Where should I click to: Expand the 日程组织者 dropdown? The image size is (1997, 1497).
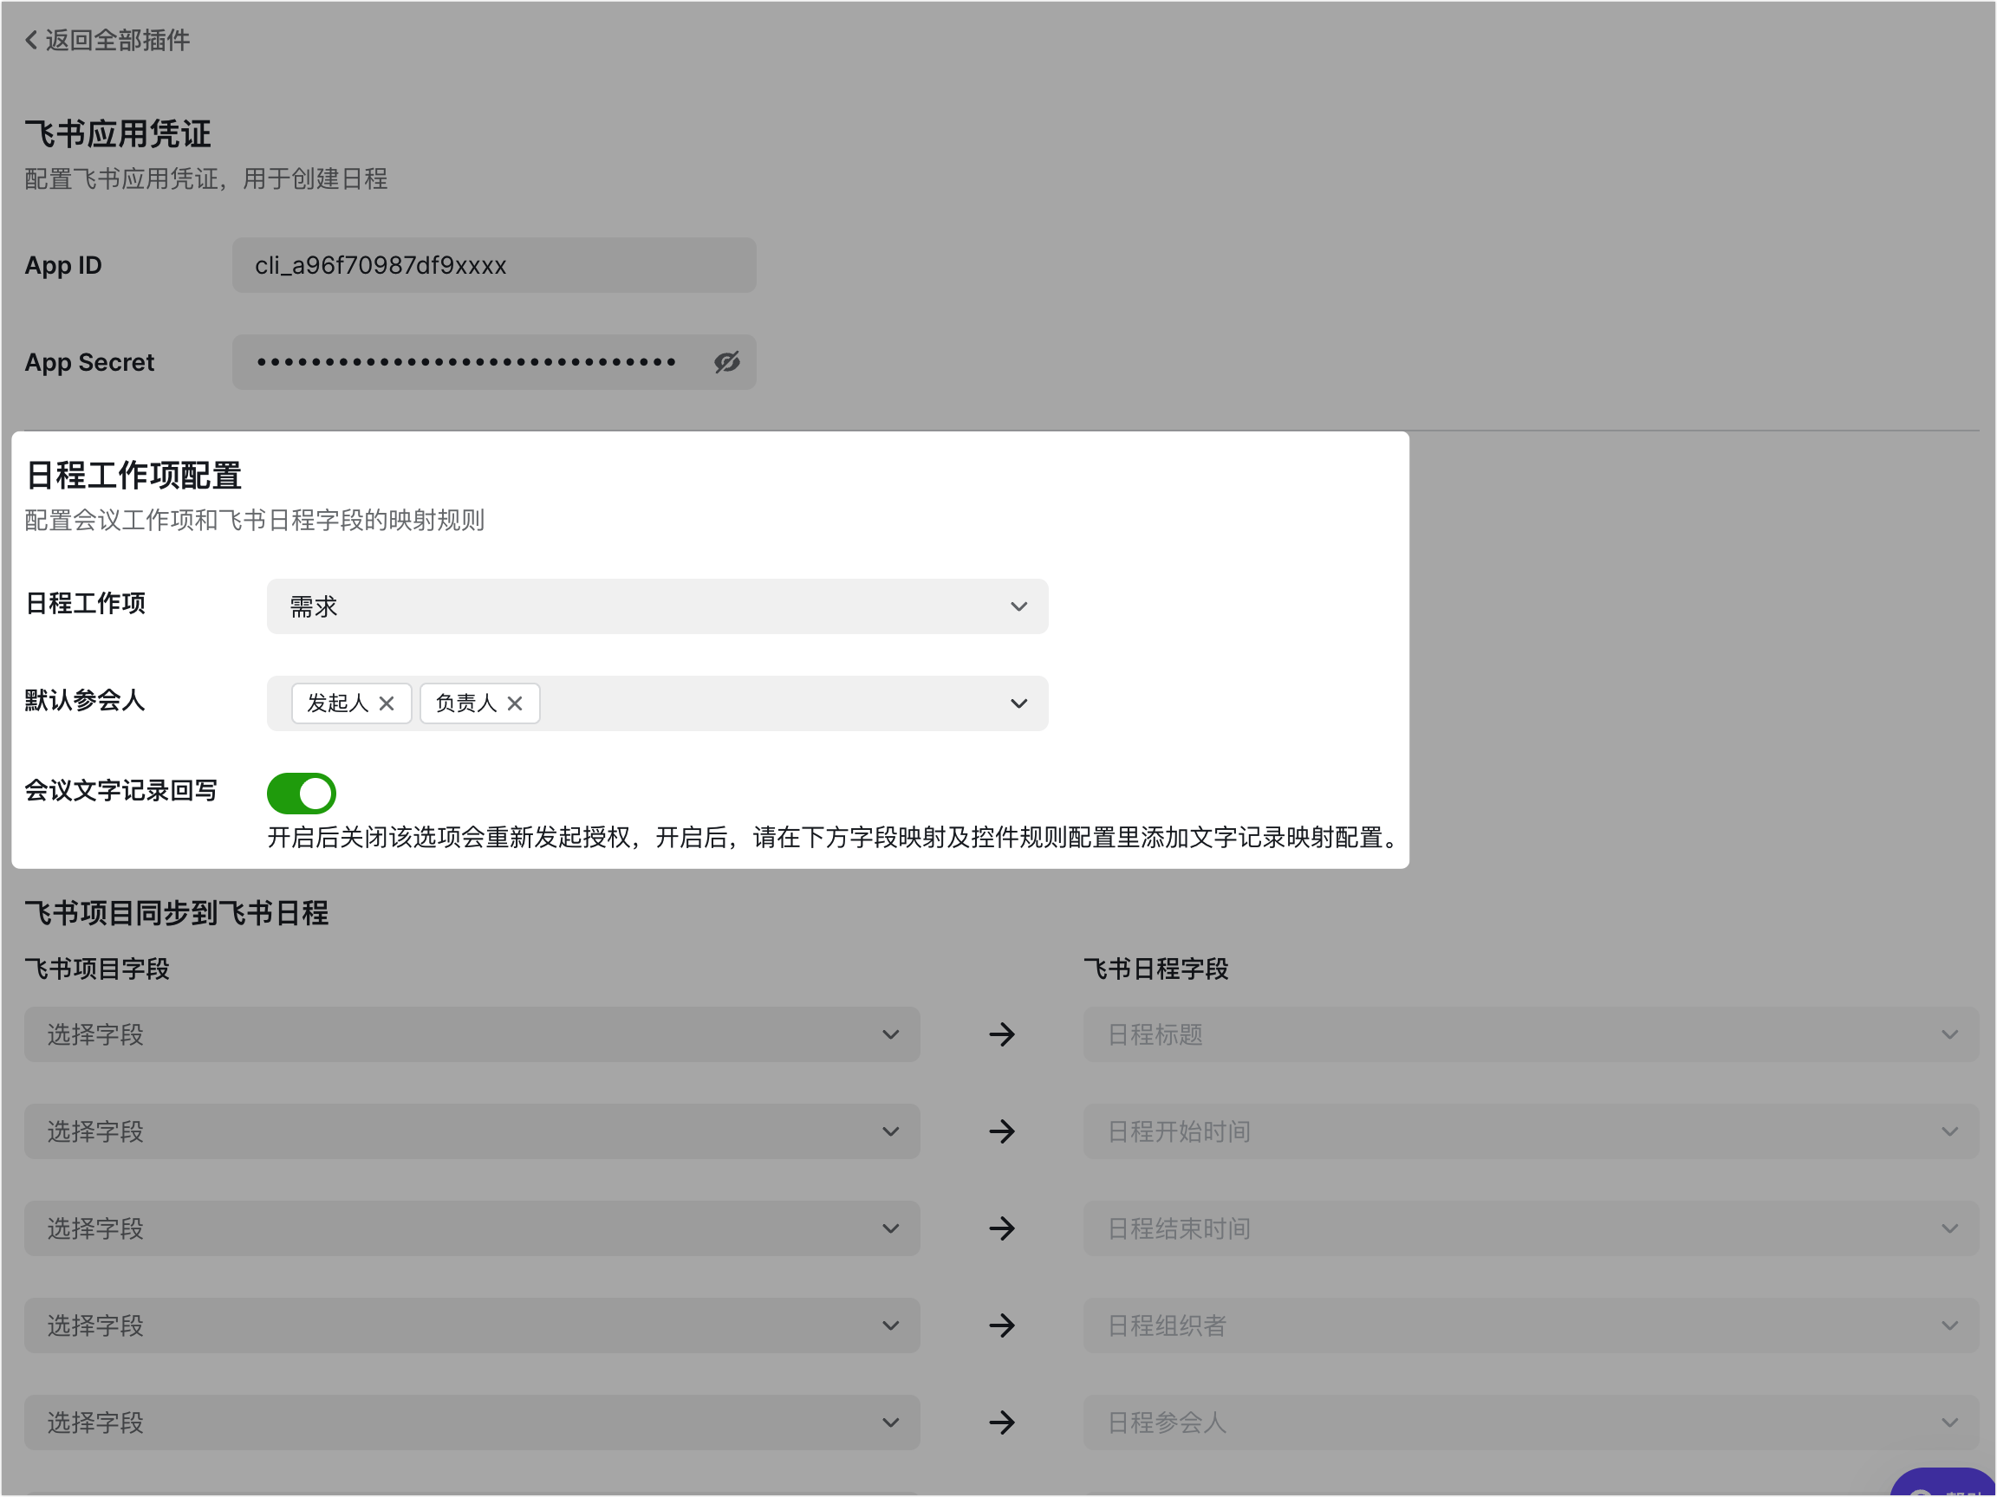(1530, 1325)
